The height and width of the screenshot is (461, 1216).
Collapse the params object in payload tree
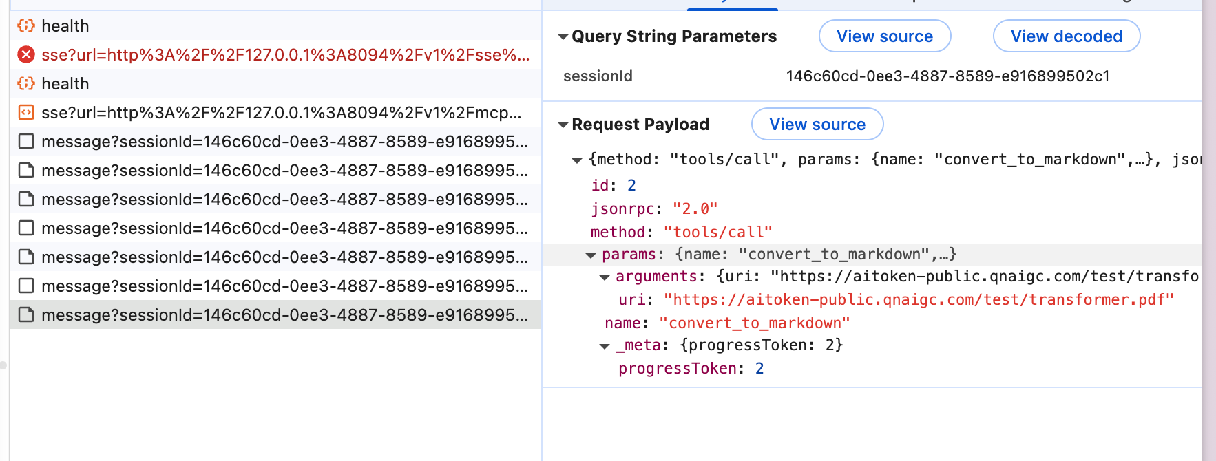591,255
